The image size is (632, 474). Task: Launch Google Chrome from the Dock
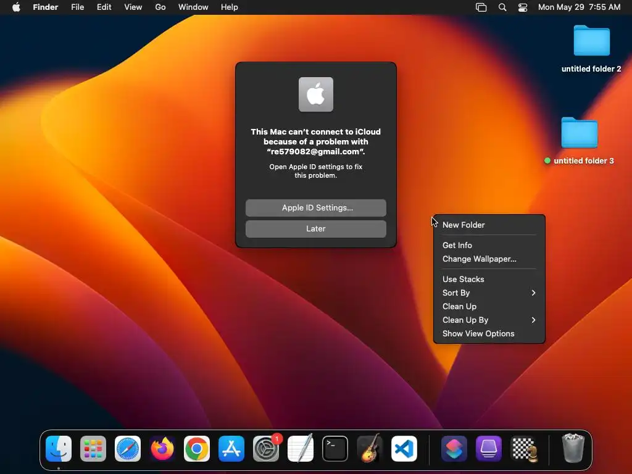[x=197, y=449]
